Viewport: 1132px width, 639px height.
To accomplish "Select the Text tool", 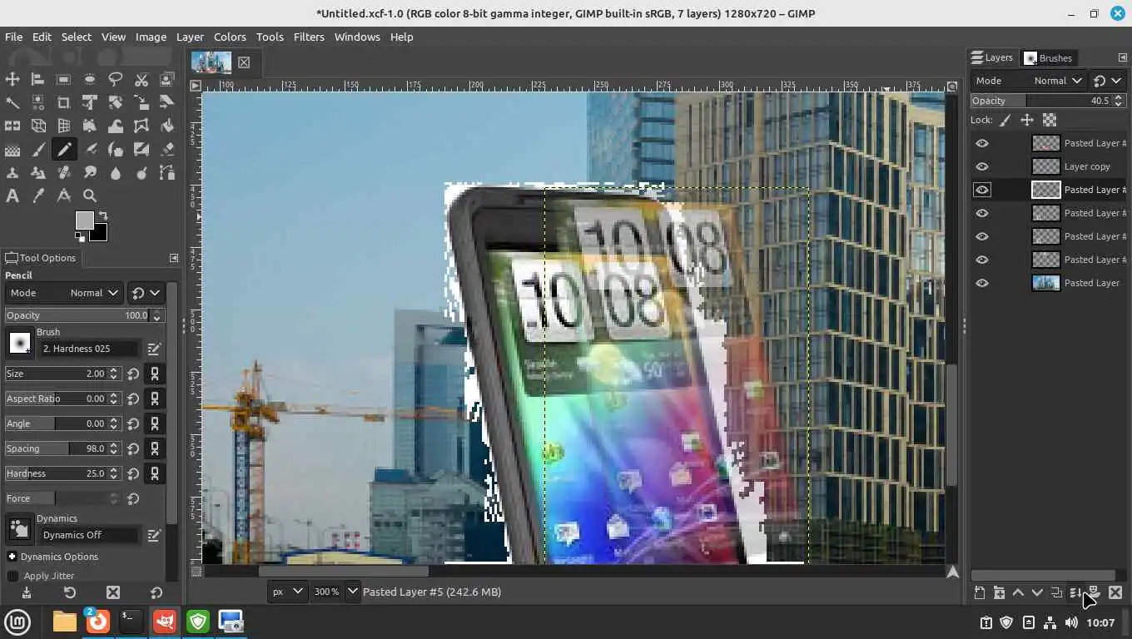I will point(12,196).
